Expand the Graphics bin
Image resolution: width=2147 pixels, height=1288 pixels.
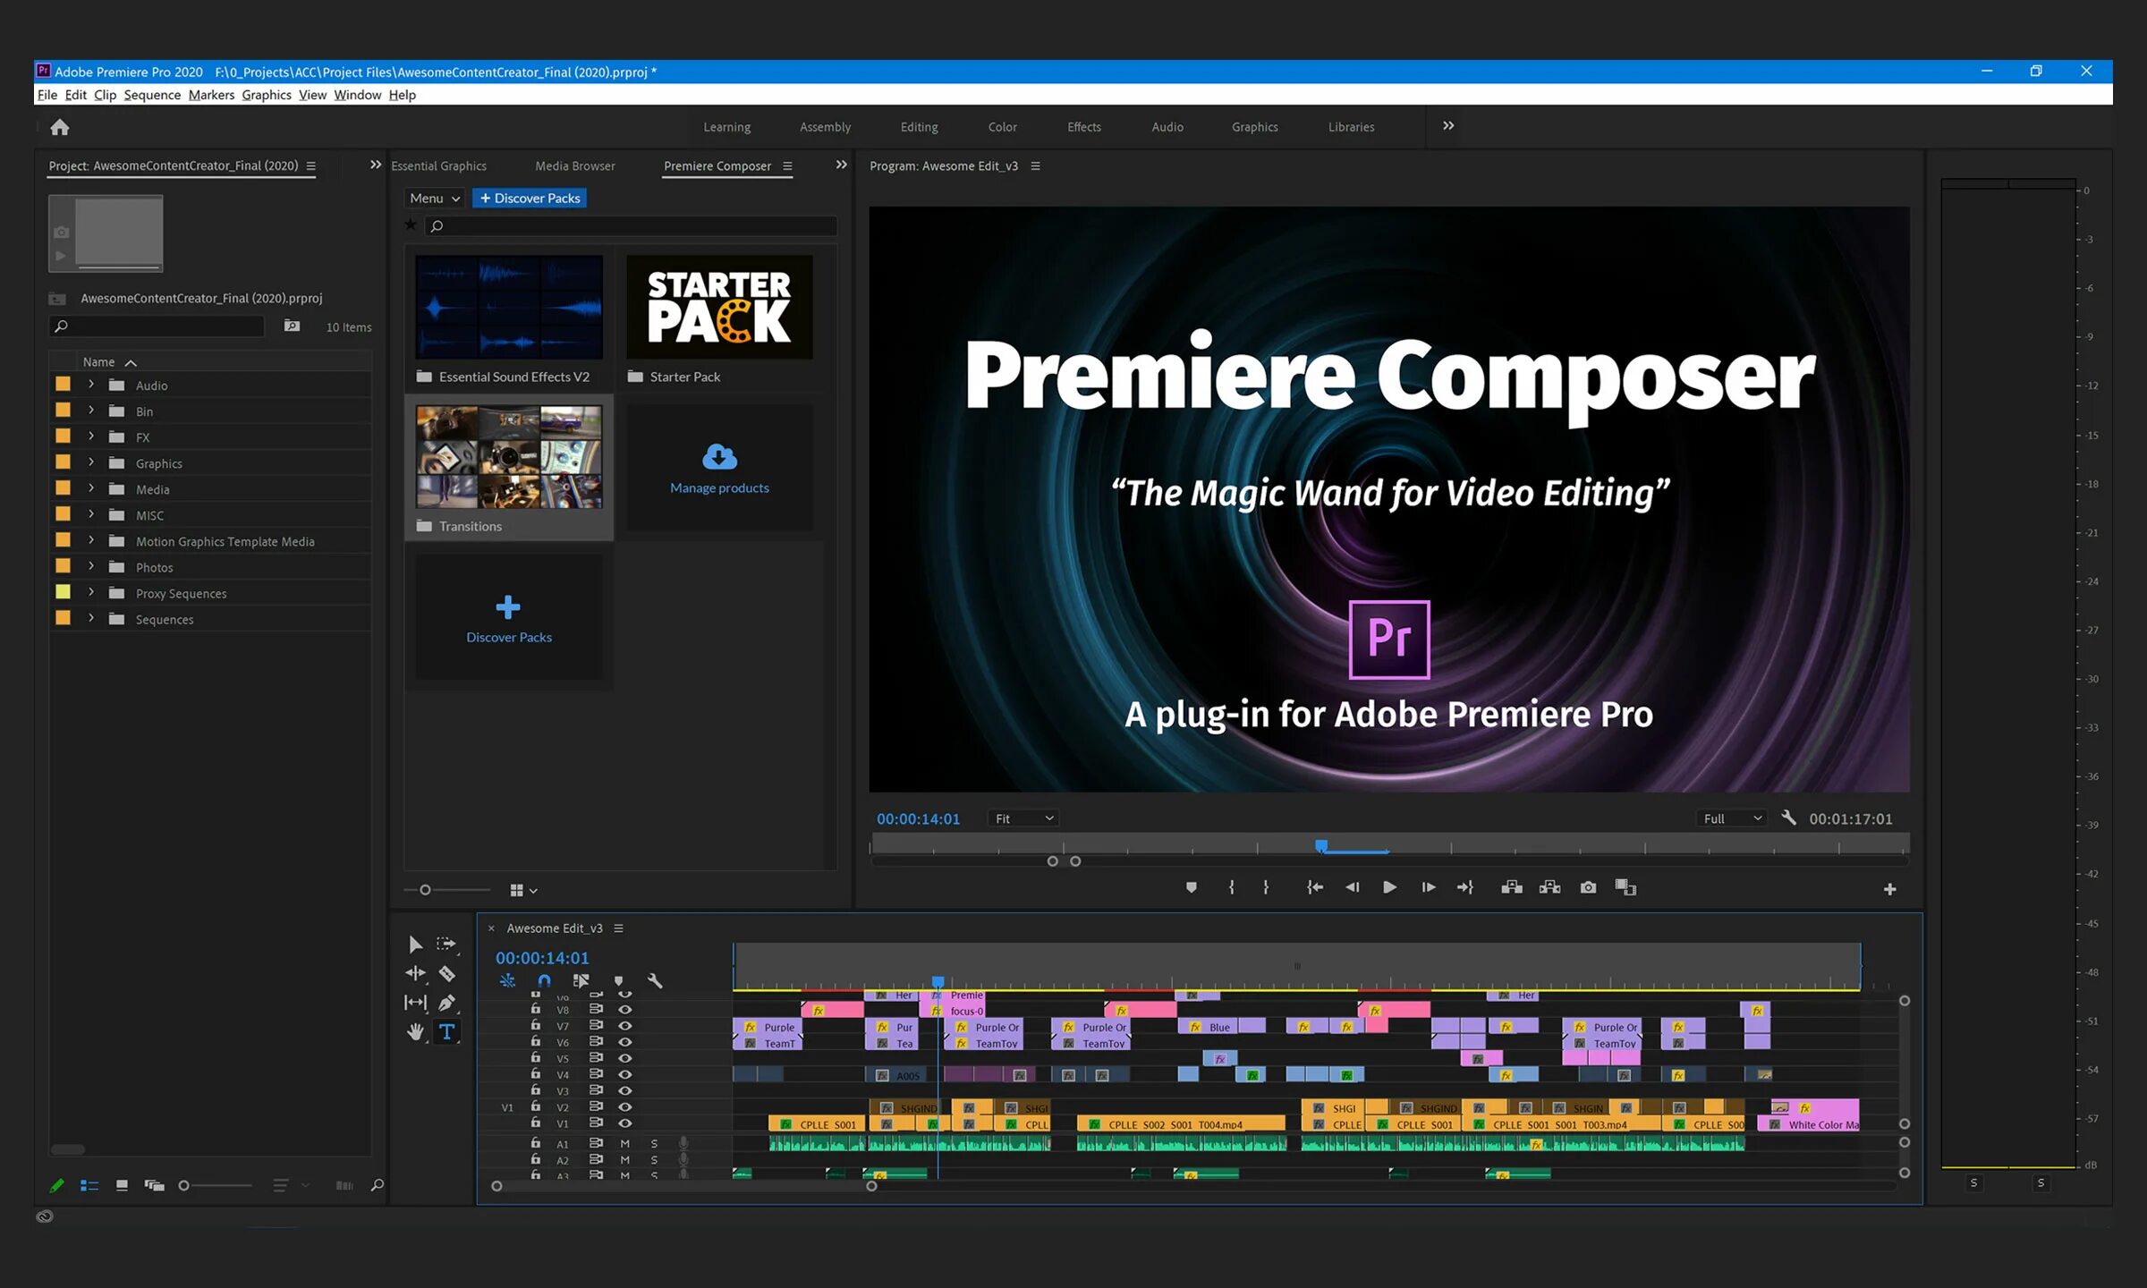tap(91, 462)
